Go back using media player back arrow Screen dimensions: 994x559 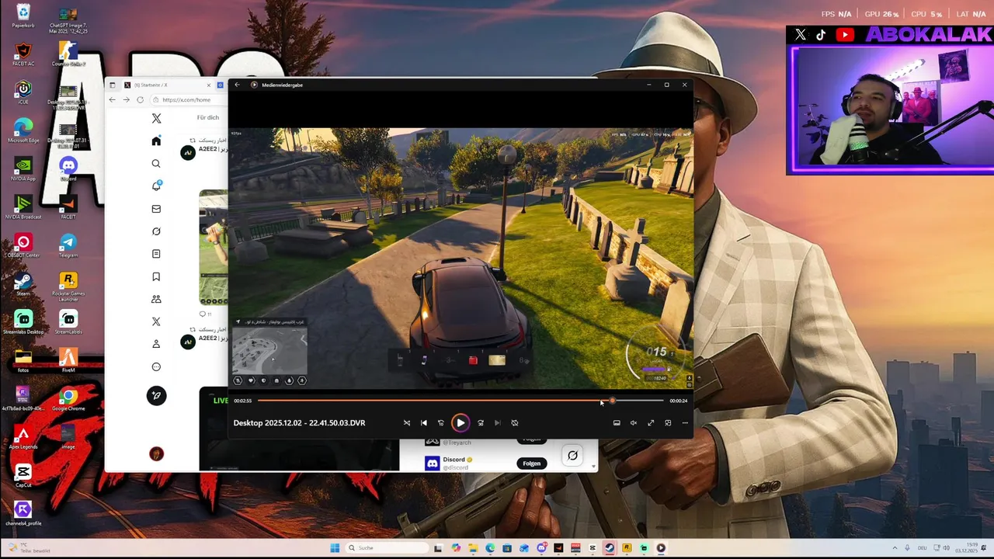tap(238, 85)
